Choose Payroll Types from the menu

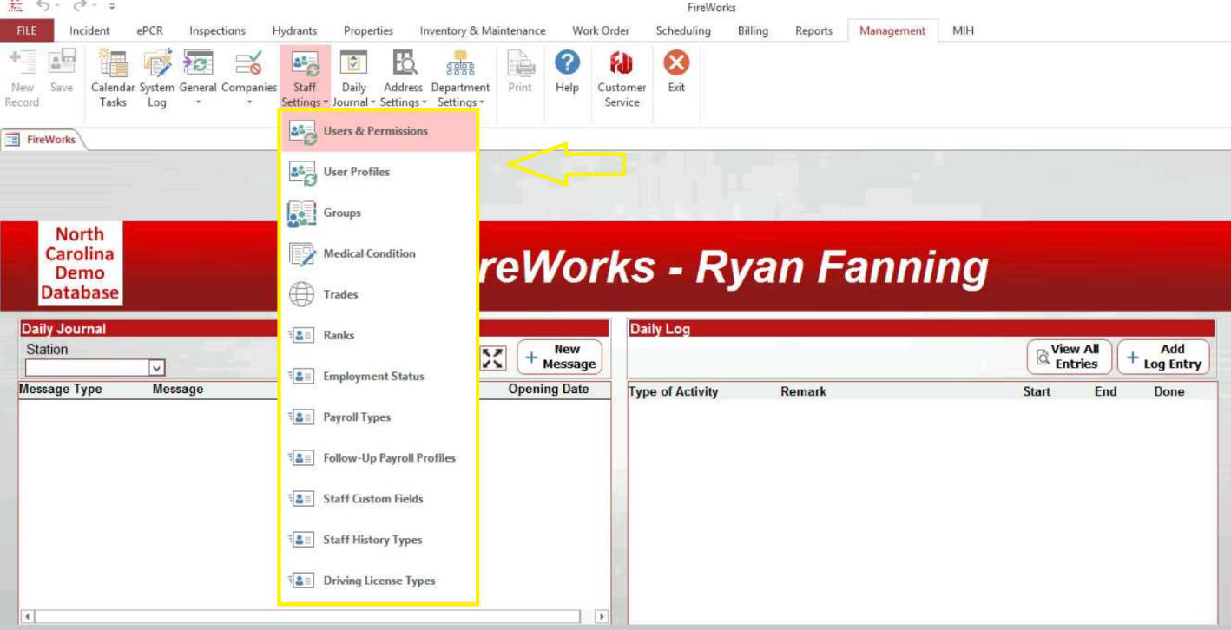coord(379,417)
